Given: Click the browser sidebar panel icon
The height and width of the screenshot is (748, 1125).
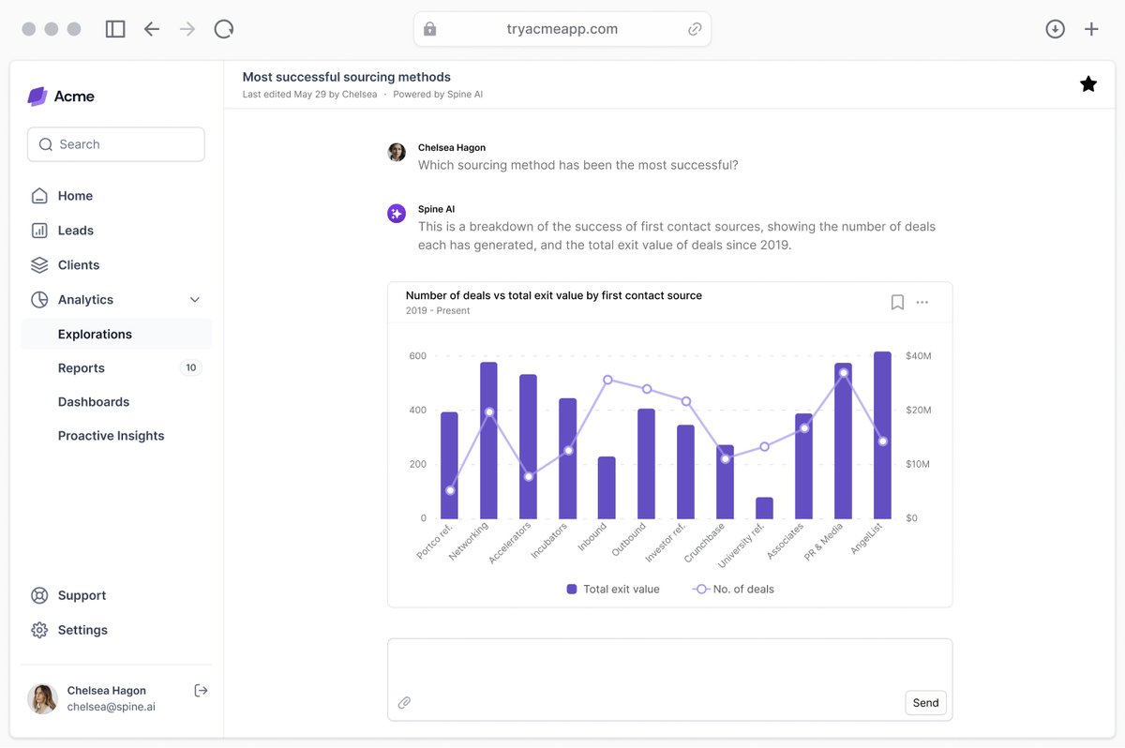Looking at the screenshot, I should tap(114, 28).
